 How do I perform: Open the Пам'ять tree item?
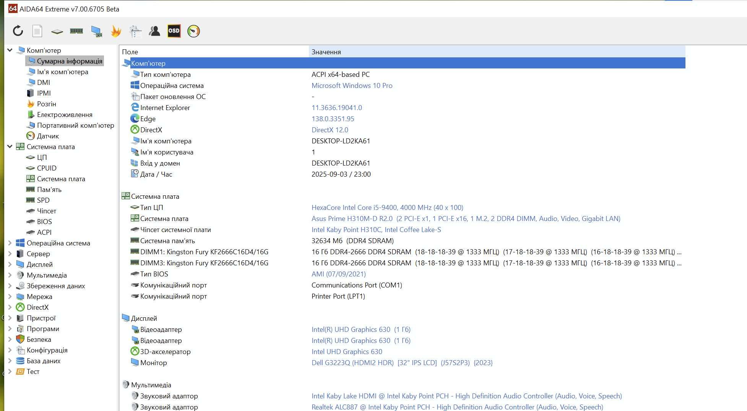click(x=49, y=190)
